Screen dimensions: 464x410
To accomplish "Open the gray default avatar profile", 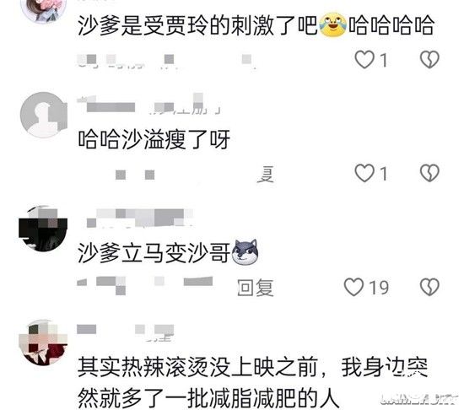I will 44,115.
